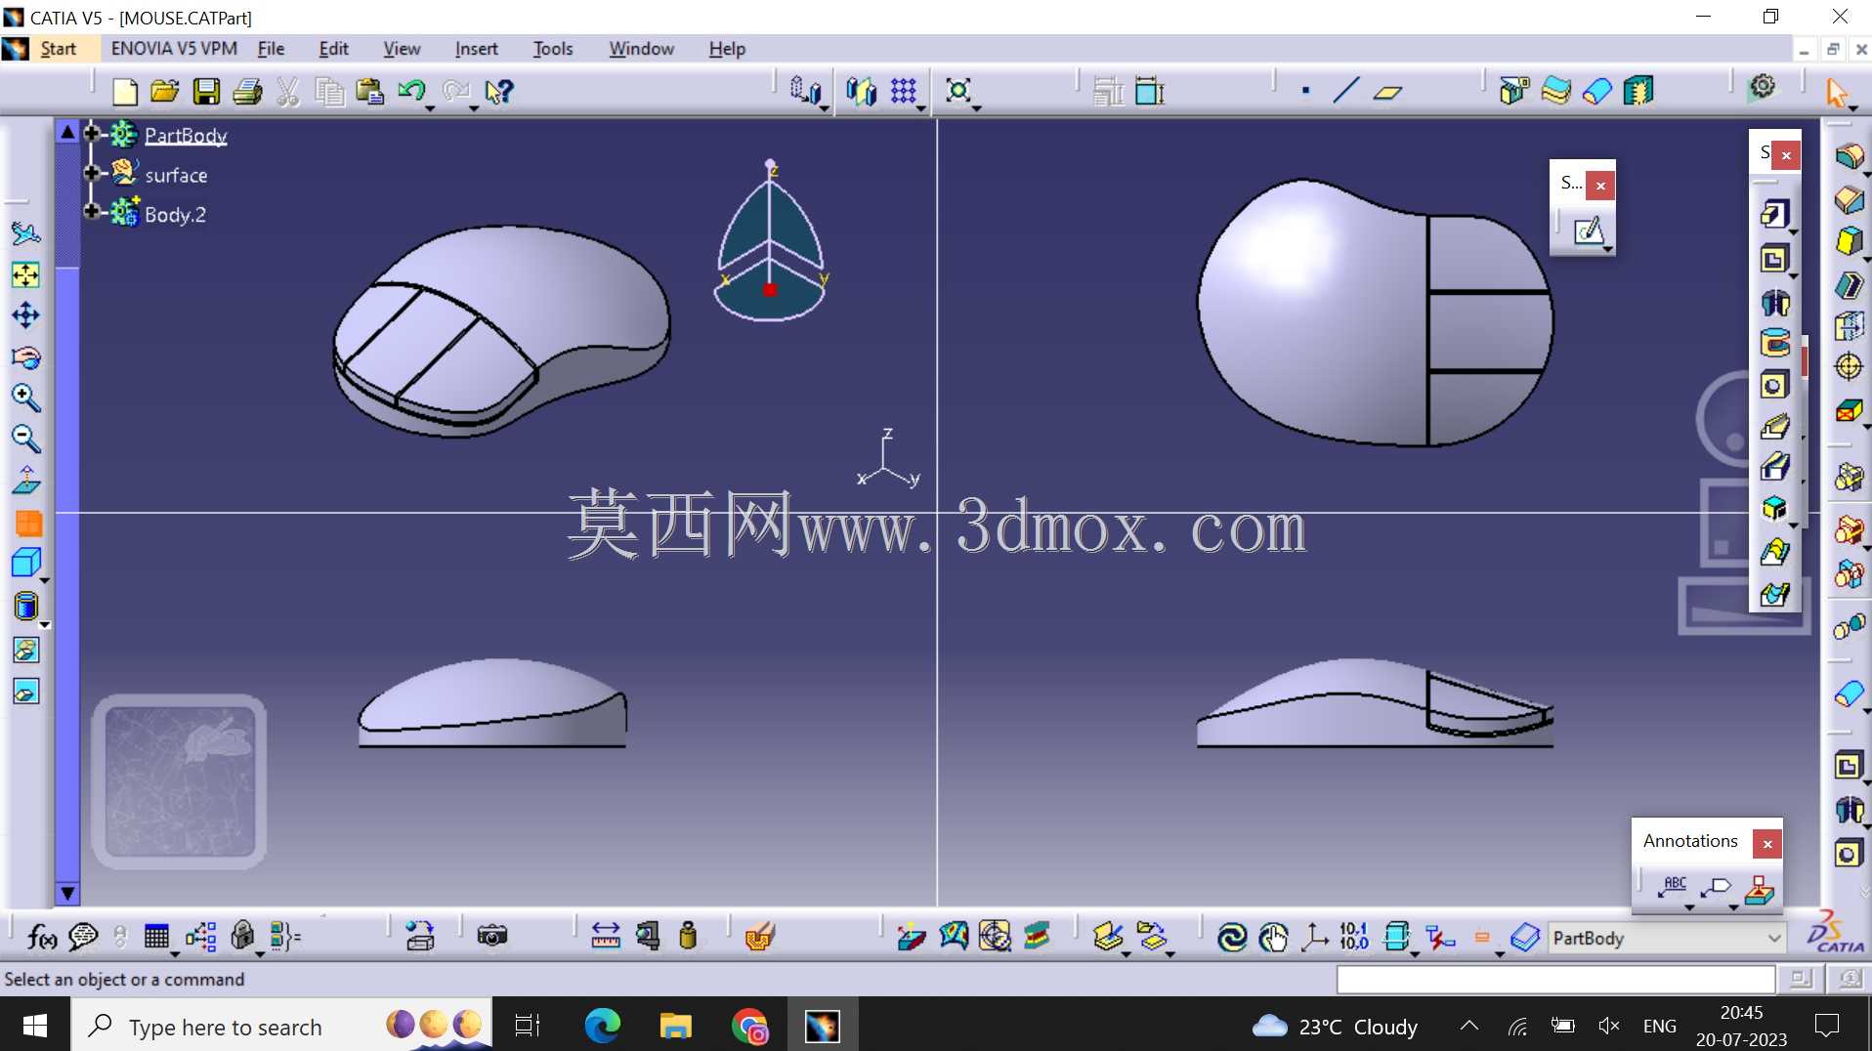Click the power input field at bottom

(1555, 980)
